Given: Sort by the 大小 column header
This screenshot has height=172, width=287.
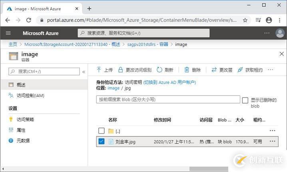Looking at the screenshot, I should pyautogui.click(x=239, y=120).
